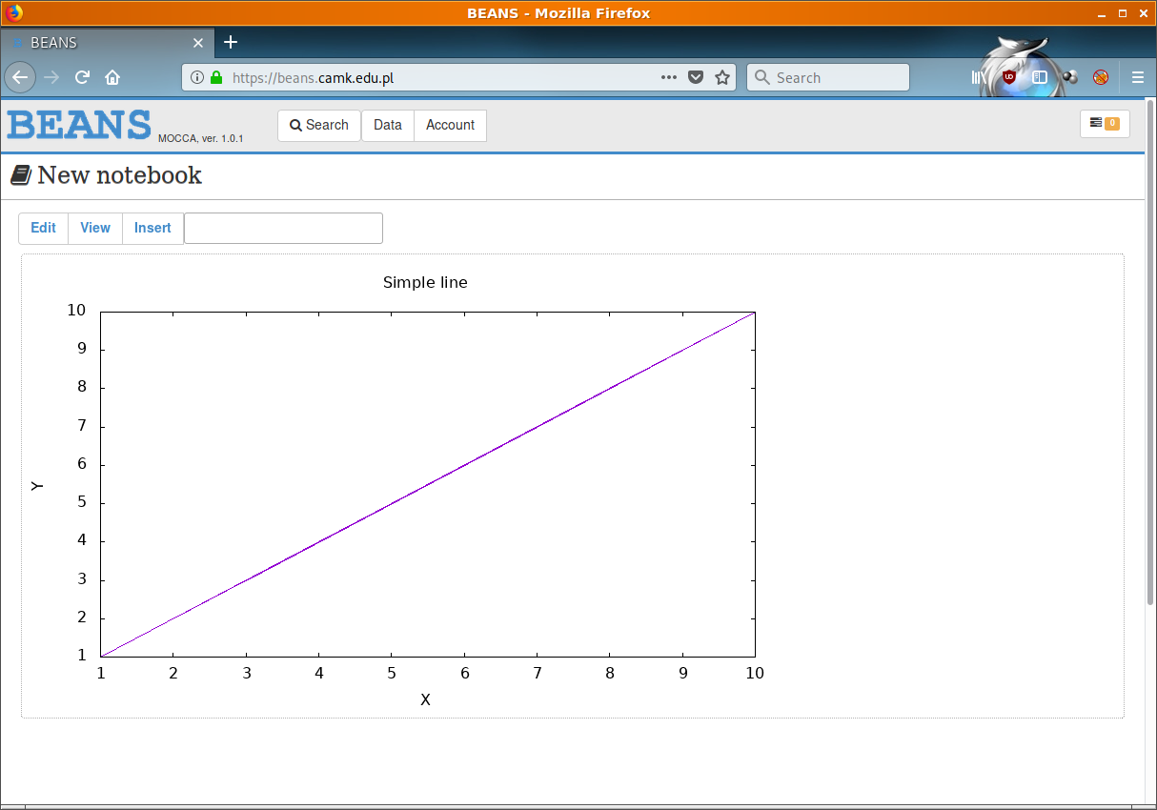This screenshot has width=1157, height=810.
Task: Go to the browser home page
Action: [x=112, y=78]
